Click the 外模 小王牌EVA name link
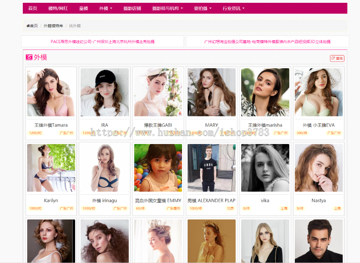360x263 pixels. 319,125
